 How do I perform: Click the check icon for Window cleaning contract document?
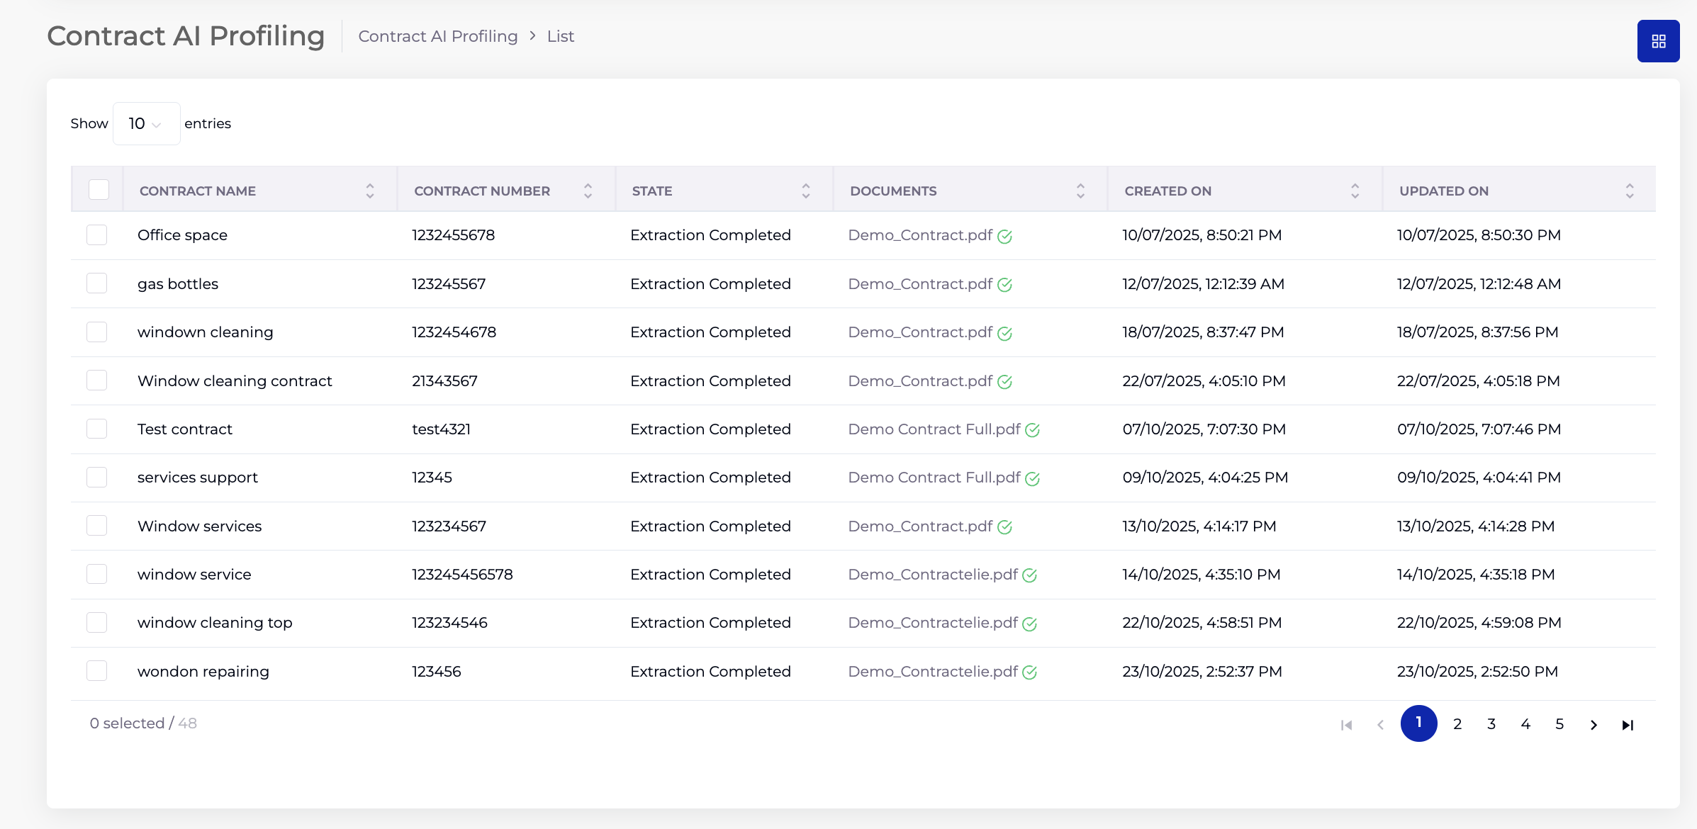(x=1004, y=382)
